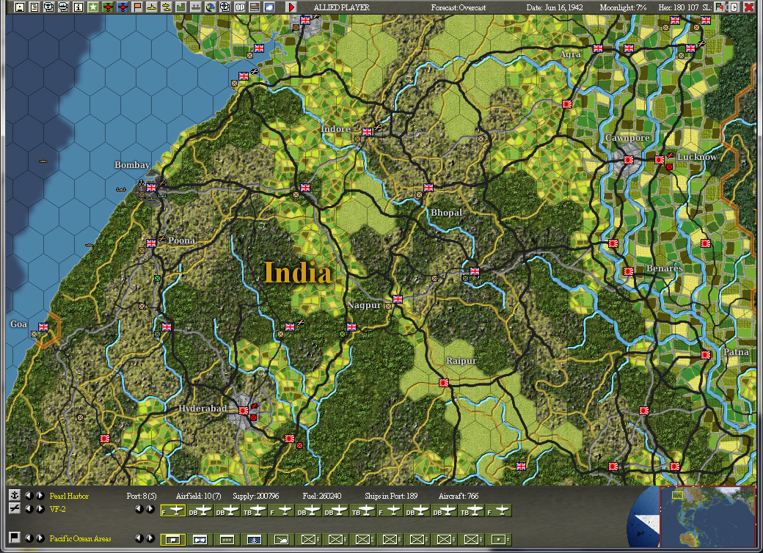Click the Earth globe toolbar icon

(210, 7)
